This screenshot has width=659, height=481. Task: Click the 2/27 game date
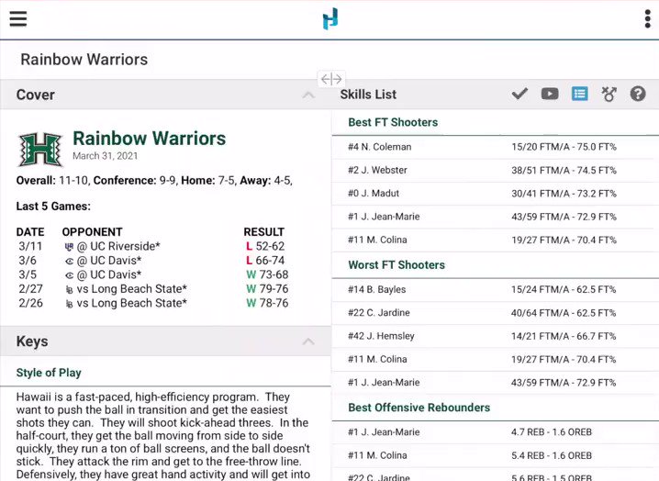pyautogui.click(x=30, y=289)
